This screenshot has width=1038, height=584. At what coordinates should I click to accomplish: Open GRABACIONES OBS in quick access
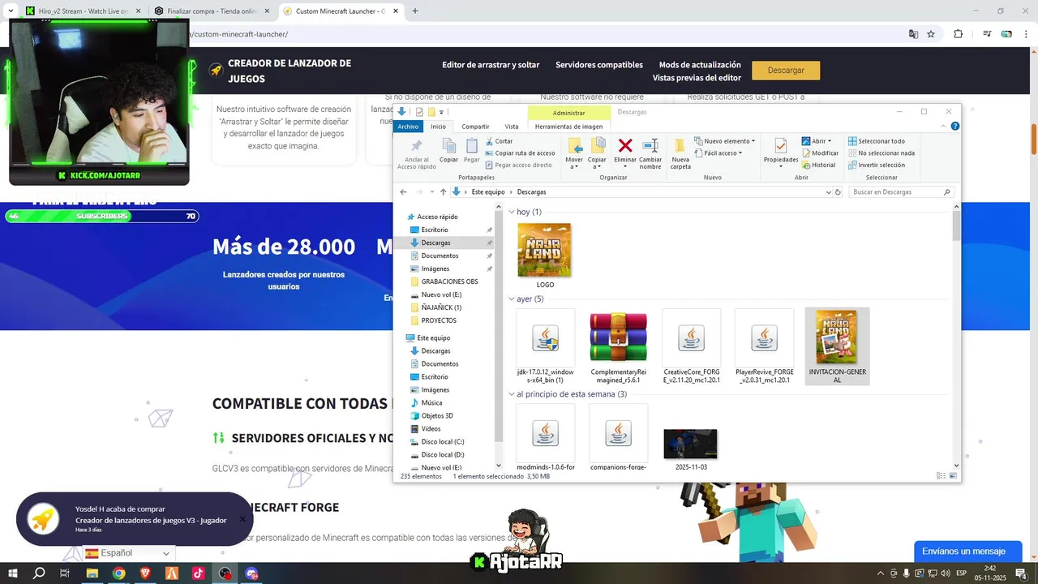pyautogui.click(x=449, y=281)
